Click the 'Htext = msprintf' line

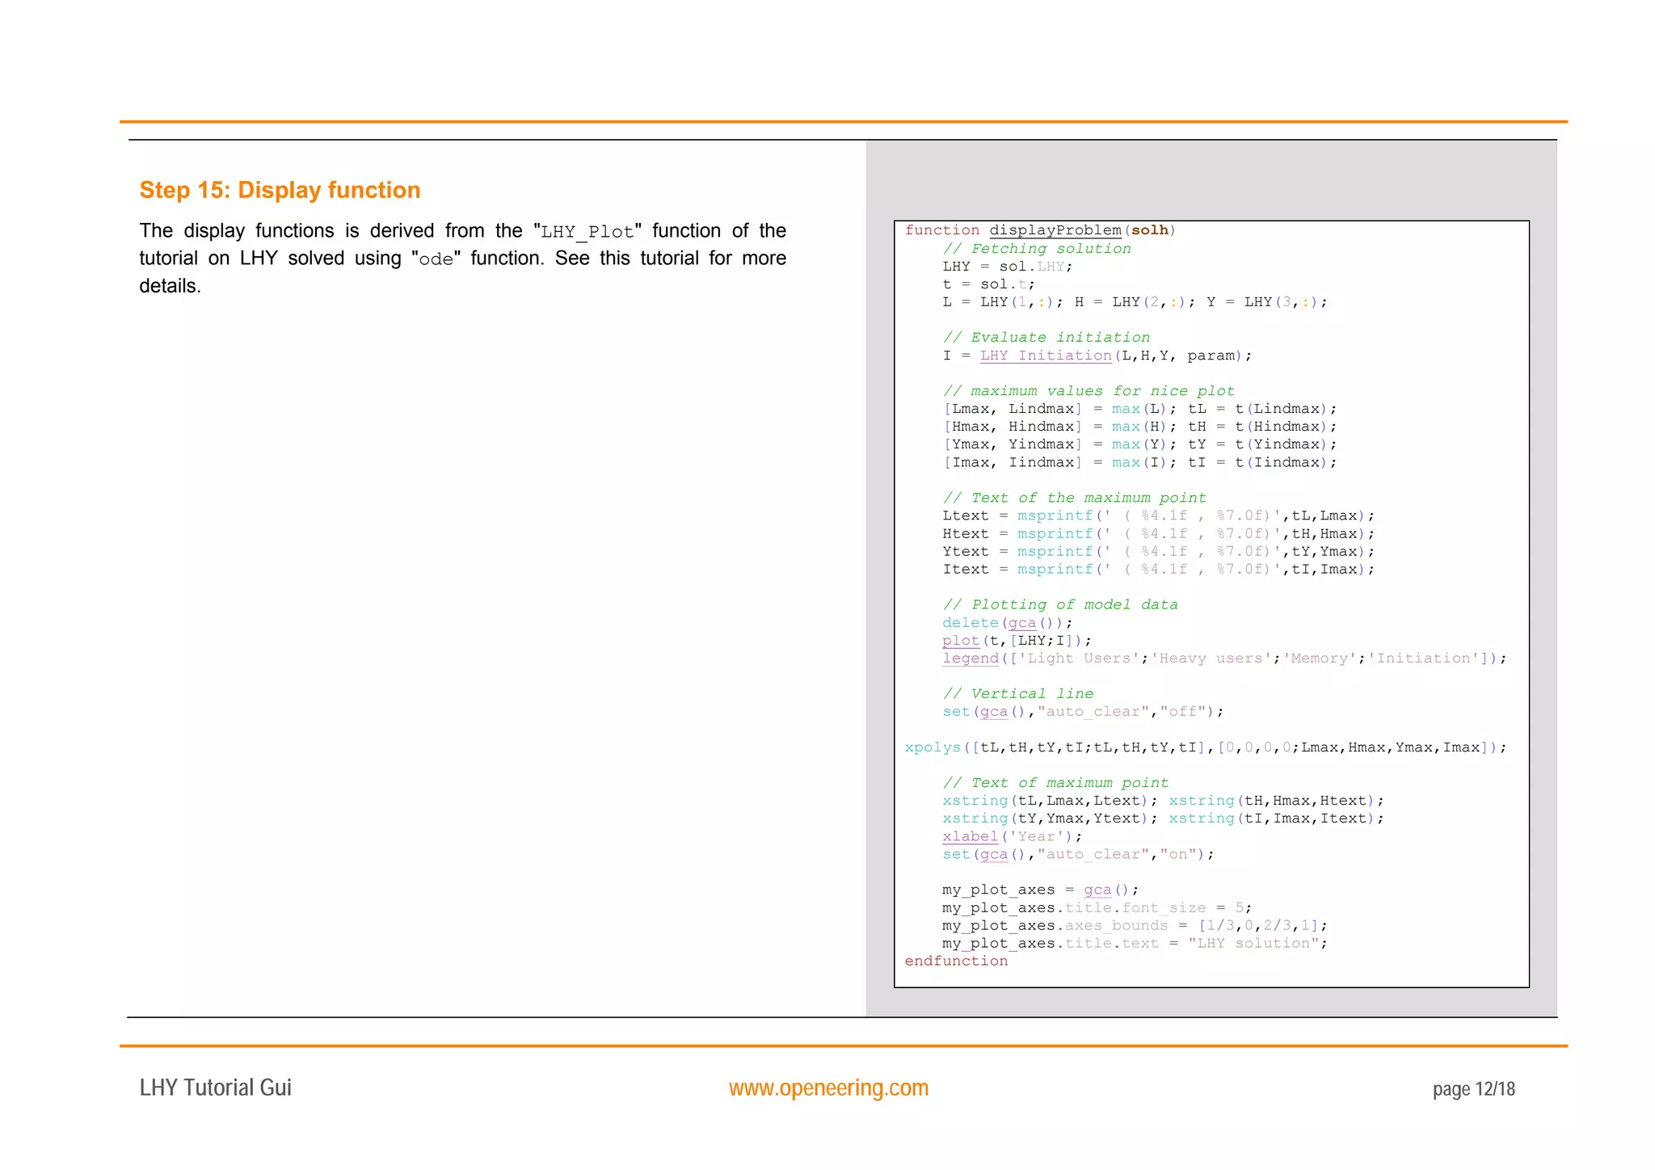click(1158, 533)
